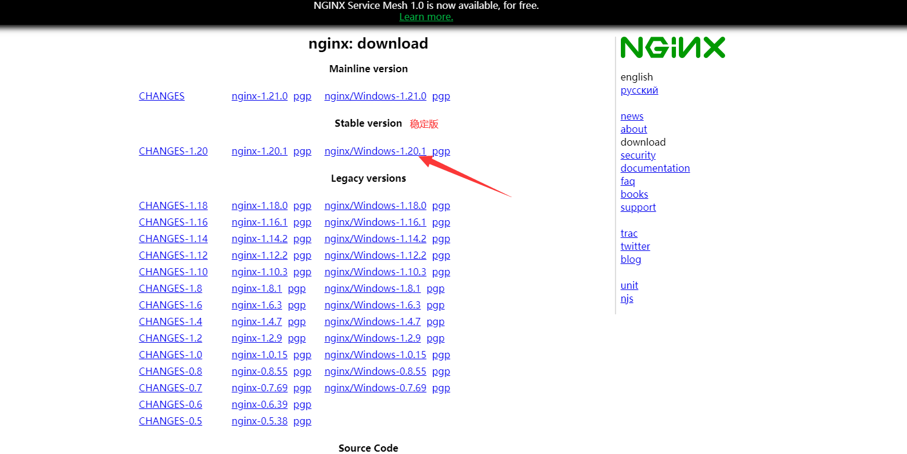Download nginx-0.7.69 source
Viewport: 907px width, 454px height.
coord(259,388)
